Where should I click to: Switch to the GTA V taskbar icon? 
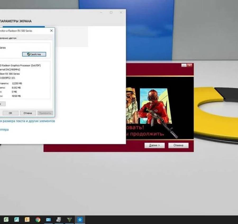coord(69,219)
